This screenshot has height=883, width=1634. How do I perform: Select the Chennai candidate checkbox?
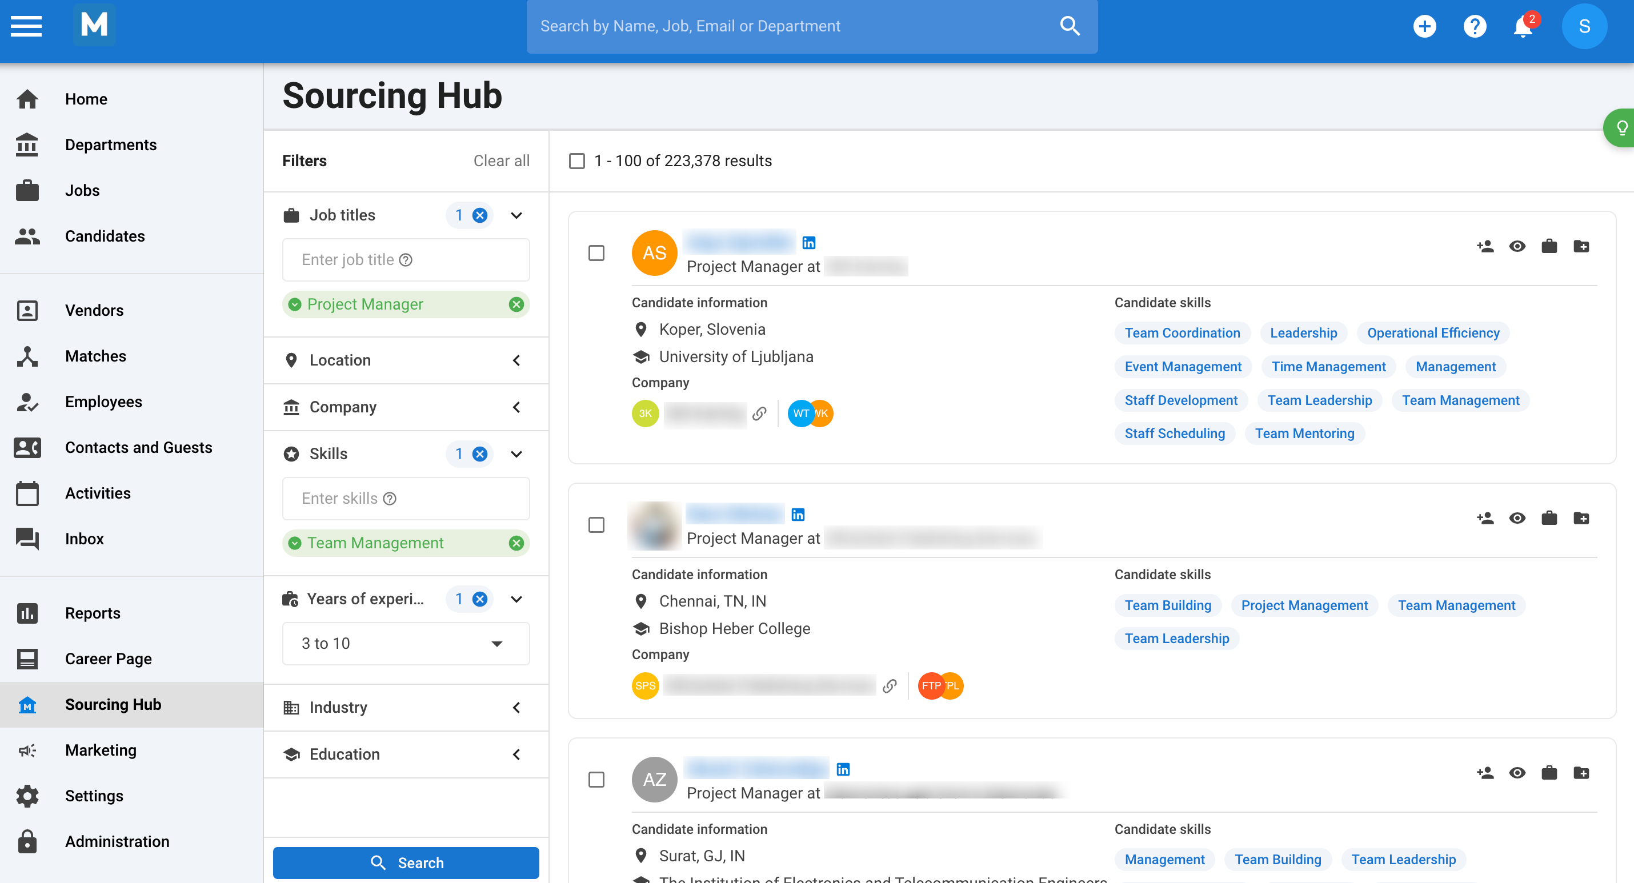point(596,525)
